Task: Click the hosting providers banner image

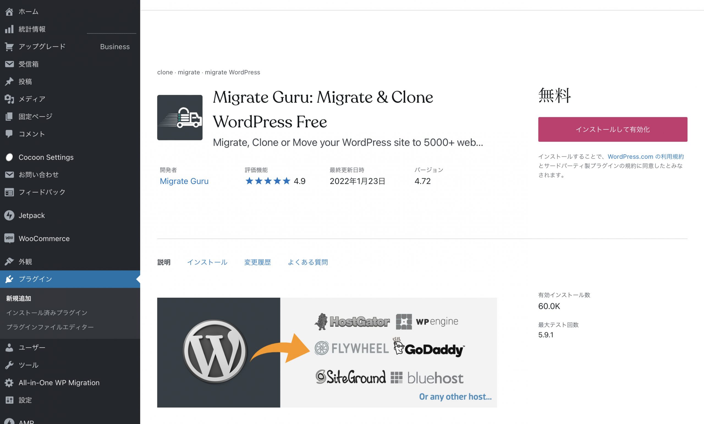Action: tap(327, 352)
